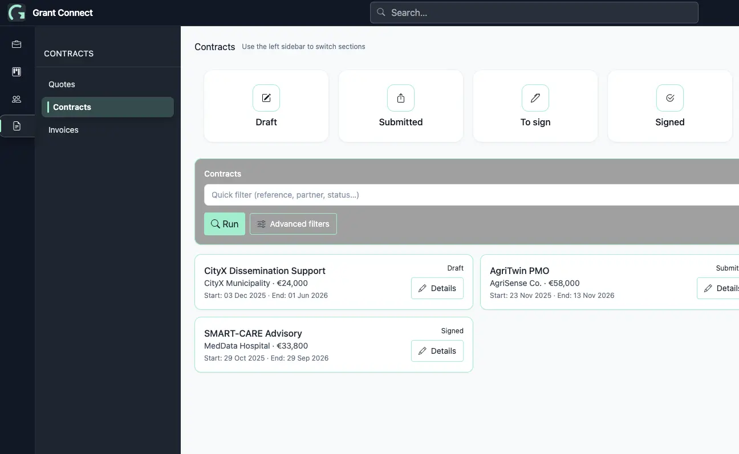Select the Signed checkmark icon
This screenshot has width=739, height=454.
669,98
